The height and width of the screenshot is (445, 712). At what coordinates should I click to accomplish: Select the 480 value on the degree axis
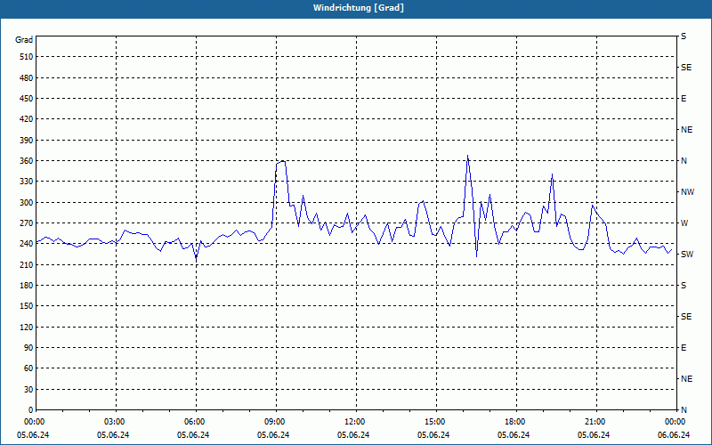(x=27, y=77)
